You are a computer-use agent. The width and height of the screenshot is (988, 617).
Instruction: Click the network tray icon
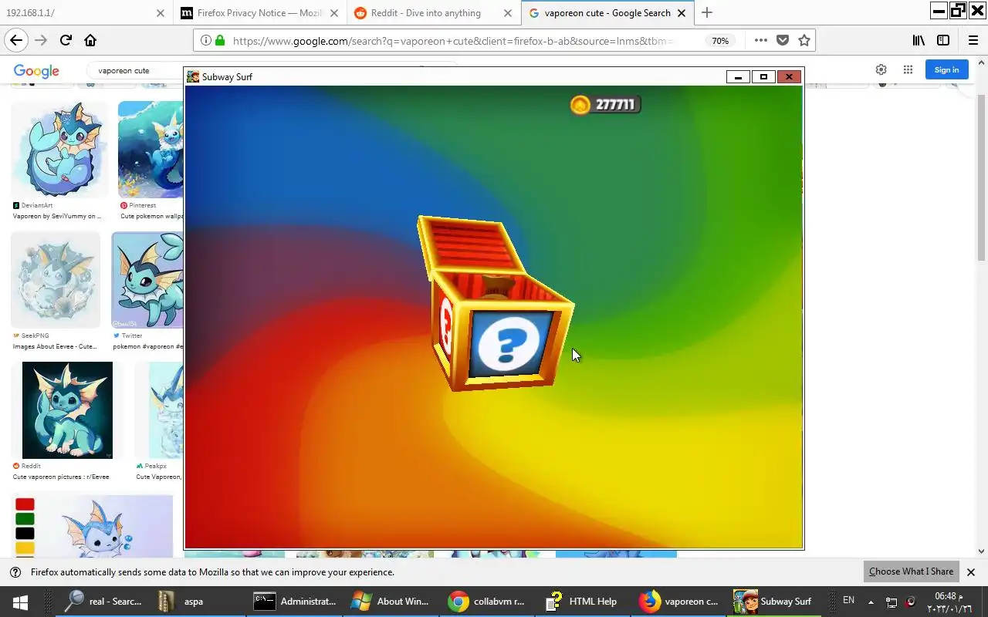tap(891, 602)
